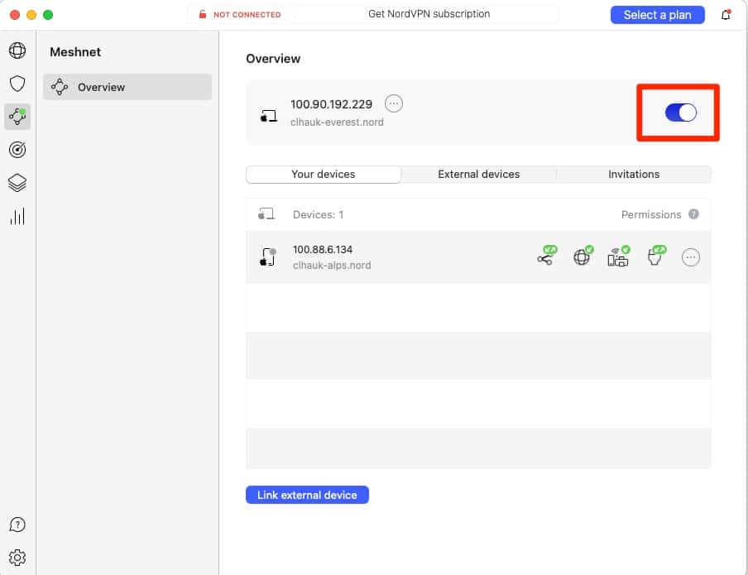
Task: Open the Dark Web Monitor target icon
Action: tap(17, 150)
